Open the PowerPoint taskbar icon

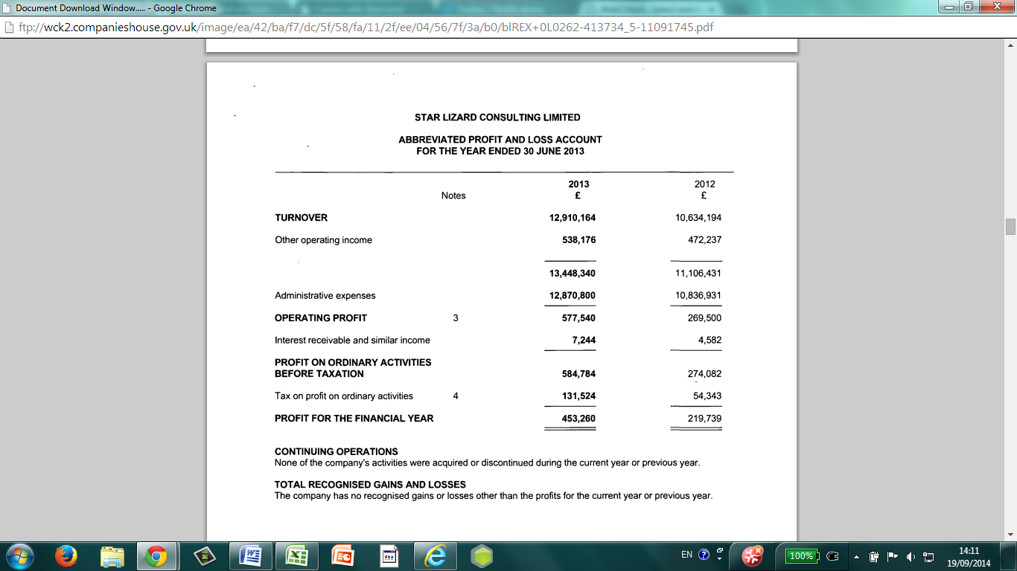pos(342,555)
